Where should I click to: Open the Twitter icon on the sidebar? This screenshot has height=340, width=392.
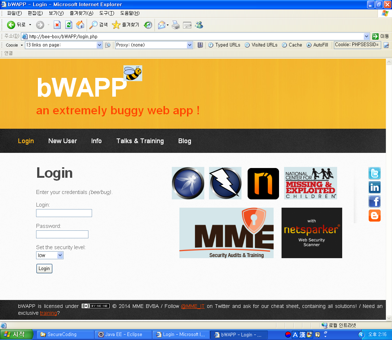[375, 173]
